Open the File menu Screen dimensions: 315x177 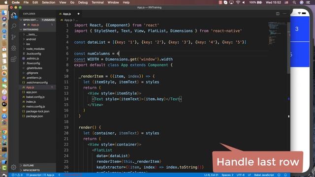(26, 2)
